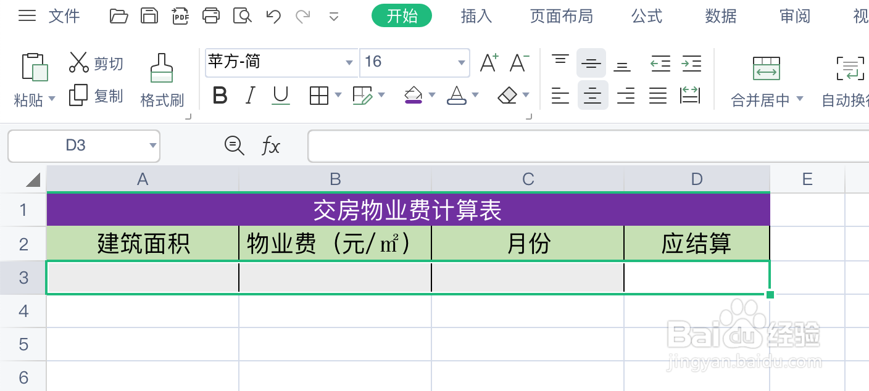Toggle bold formatting
This screenshot has height=391, width=869.
tap(220, 95)
